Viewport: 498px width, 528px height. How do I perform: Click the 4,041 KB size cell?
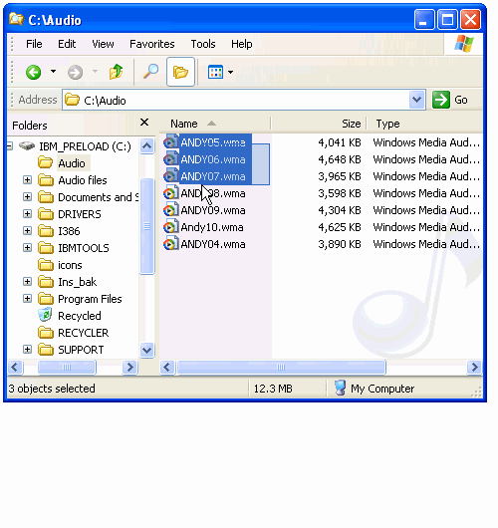pyautogui.click(x=340, y=142)
